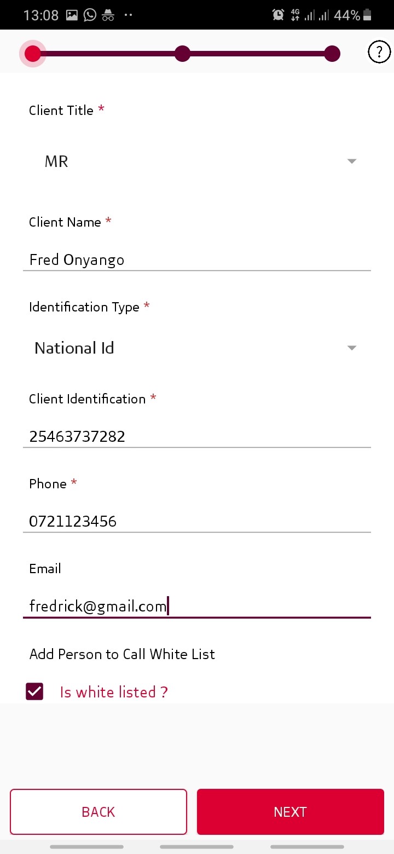This screenshot has width=394, height=854.
Task: Tap the incognito spy notification icon
Action: pyautogui.click(x=108, y=15)
